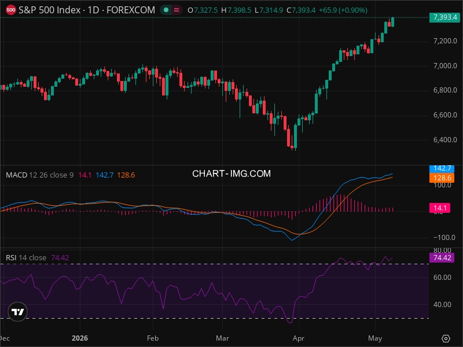Click the 6,800.0 price axis label

point(445,90)
